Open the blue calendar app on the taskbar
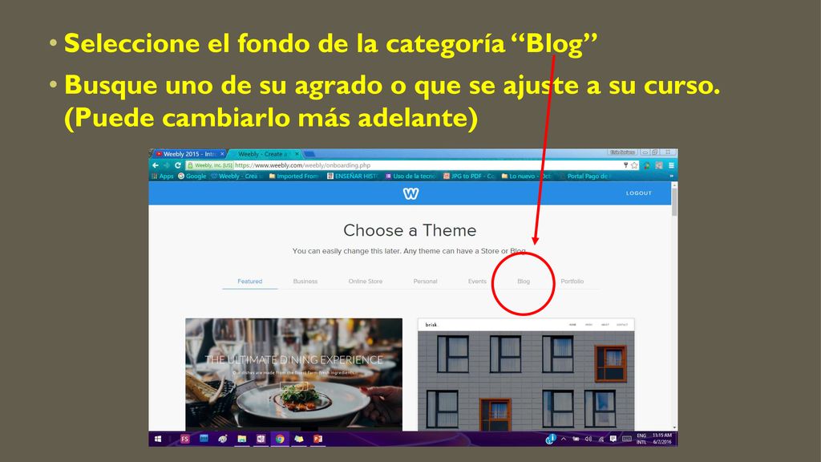Viewport: 821px width, 462px height. coord(204,439)
